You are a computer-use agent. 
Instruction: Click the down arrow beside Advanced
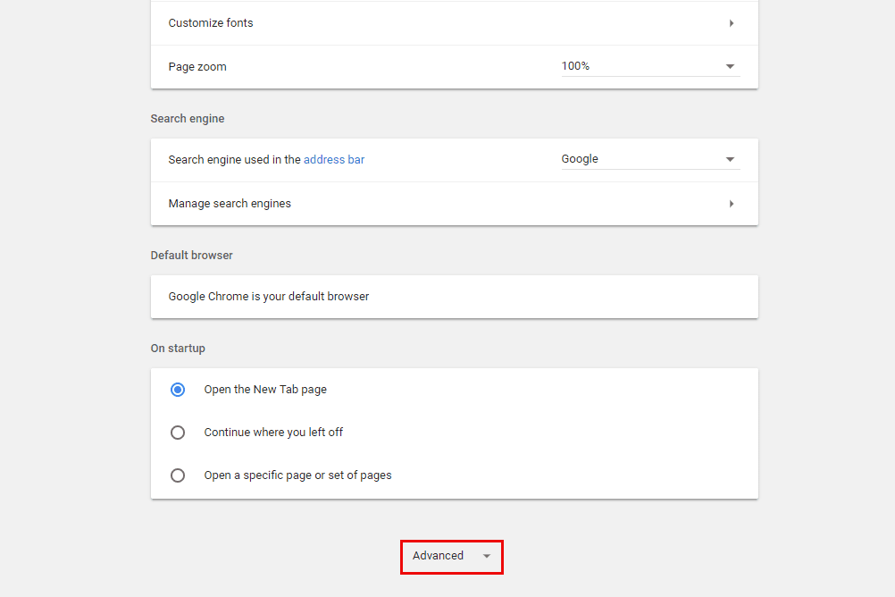pos(487,556)
